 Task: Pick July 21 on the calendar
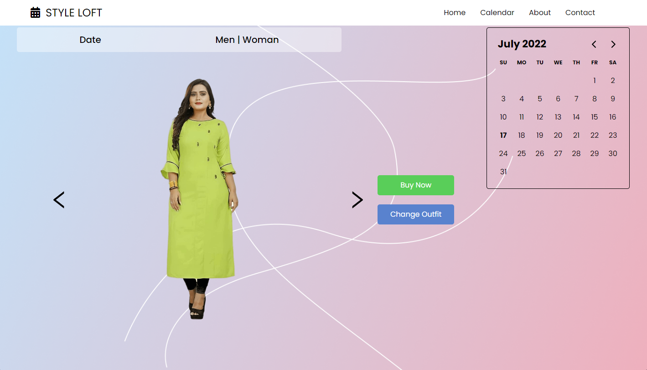(x=576, y=135)
